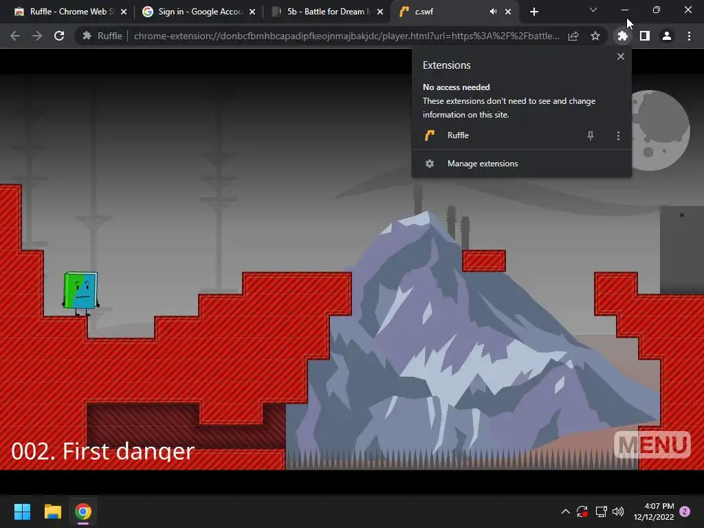
Task: Open the network tray icon
Action: pyautogui.click(x=601, y=511)
